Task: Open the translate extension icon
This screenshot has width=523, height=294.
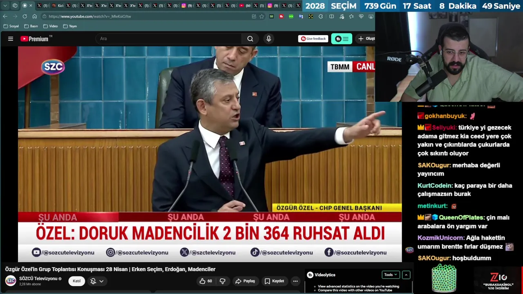Action: pyautogui.click(x=301, y=16)
